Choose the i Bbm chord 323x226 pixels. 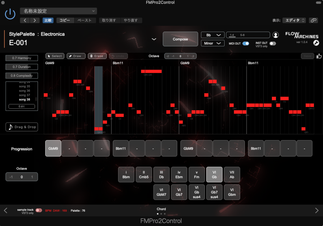pos(126,175)
